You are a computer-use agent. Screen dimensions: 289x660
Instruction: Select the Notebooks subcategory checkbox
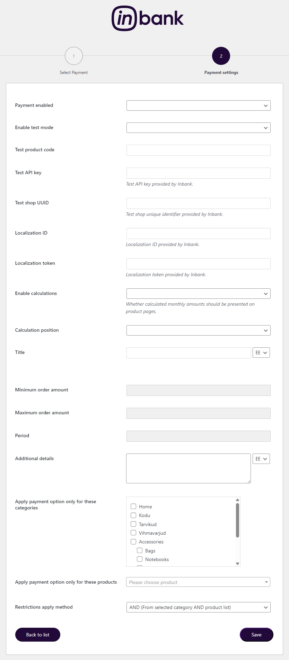140,559
